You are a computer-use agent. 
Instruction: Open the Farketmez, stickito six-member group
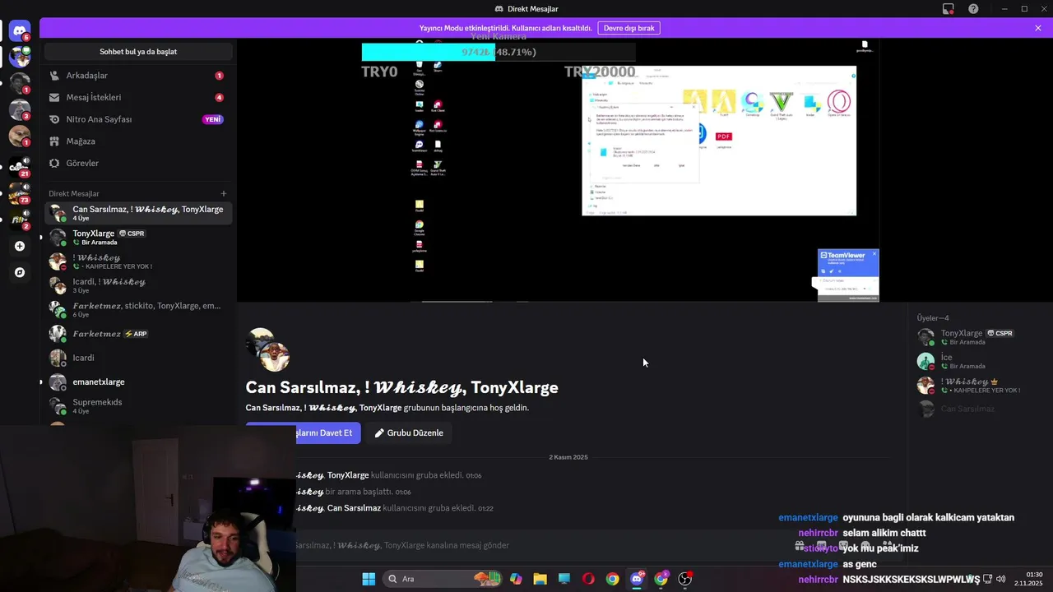coord(138,310)
